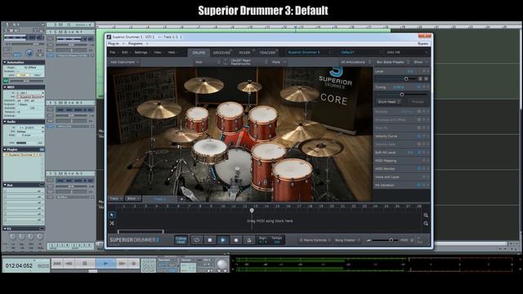Click rewind to start in host transport

(57, 263)
